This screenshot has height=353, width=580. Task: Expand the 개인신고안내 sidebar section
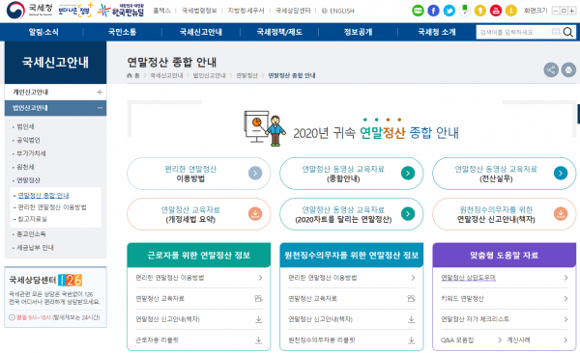point(100,92)
